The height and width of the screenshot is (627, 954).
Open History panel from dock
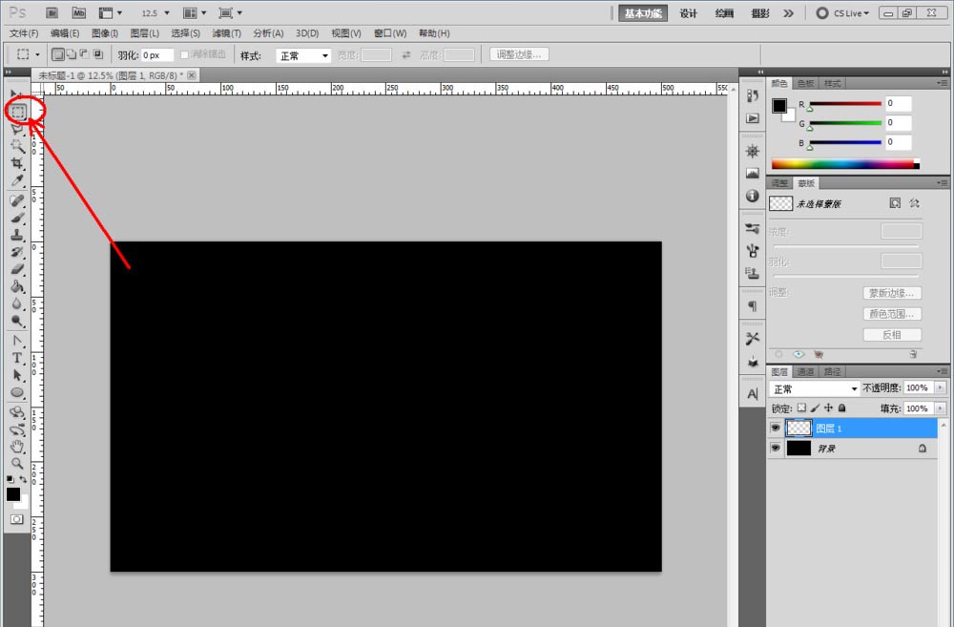pyautogui.click(x=753, y=96)
